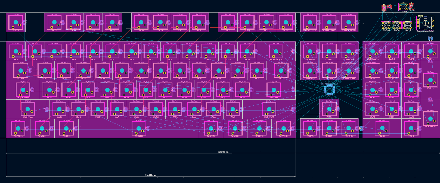440x183 pixels.
Task: Select the SW_ESC1 switch footprint
Action: click(x=16, y=22)
